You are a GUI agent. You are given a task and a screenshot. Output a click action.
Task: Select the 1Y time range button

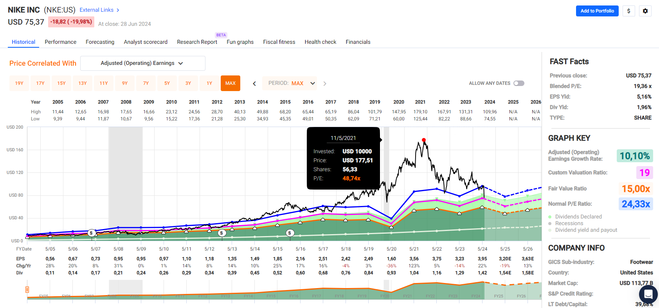209,83
